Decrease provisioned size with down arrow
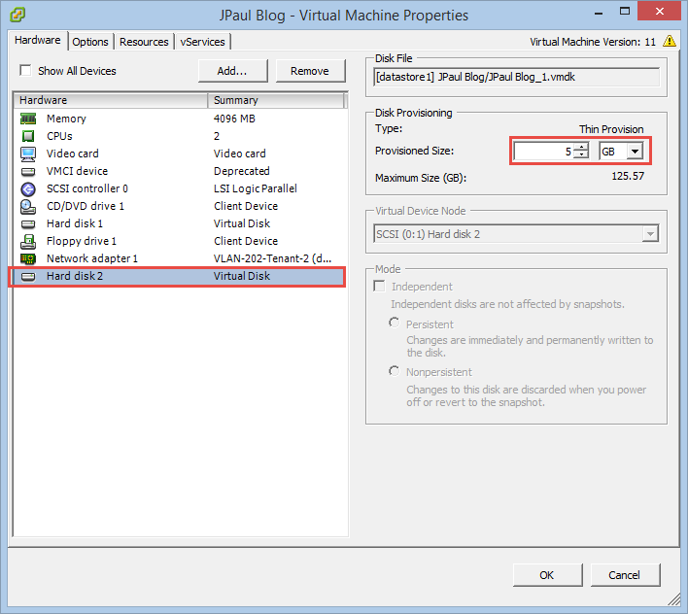This screenshot has height=614, width=688. (581, 154)
